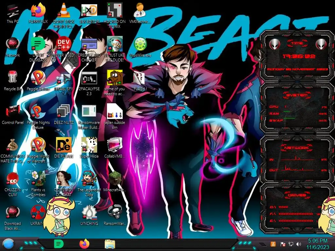Click the NETWORK widget header
335x251 pixels.
(x=297, y=148)
